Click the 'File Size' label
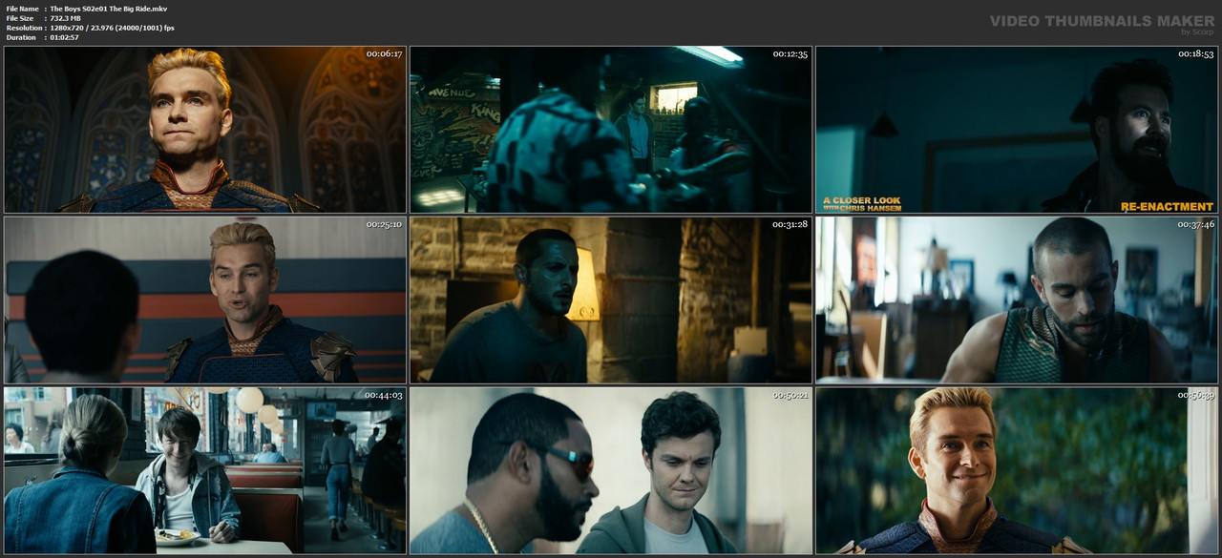Screen dimensions: 1222x558 (x=20, y=18)
